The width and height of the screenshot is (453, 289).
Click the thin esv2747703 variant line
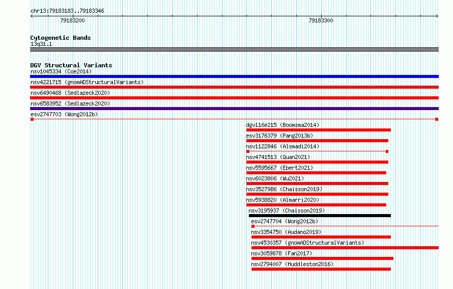[234, 119]
